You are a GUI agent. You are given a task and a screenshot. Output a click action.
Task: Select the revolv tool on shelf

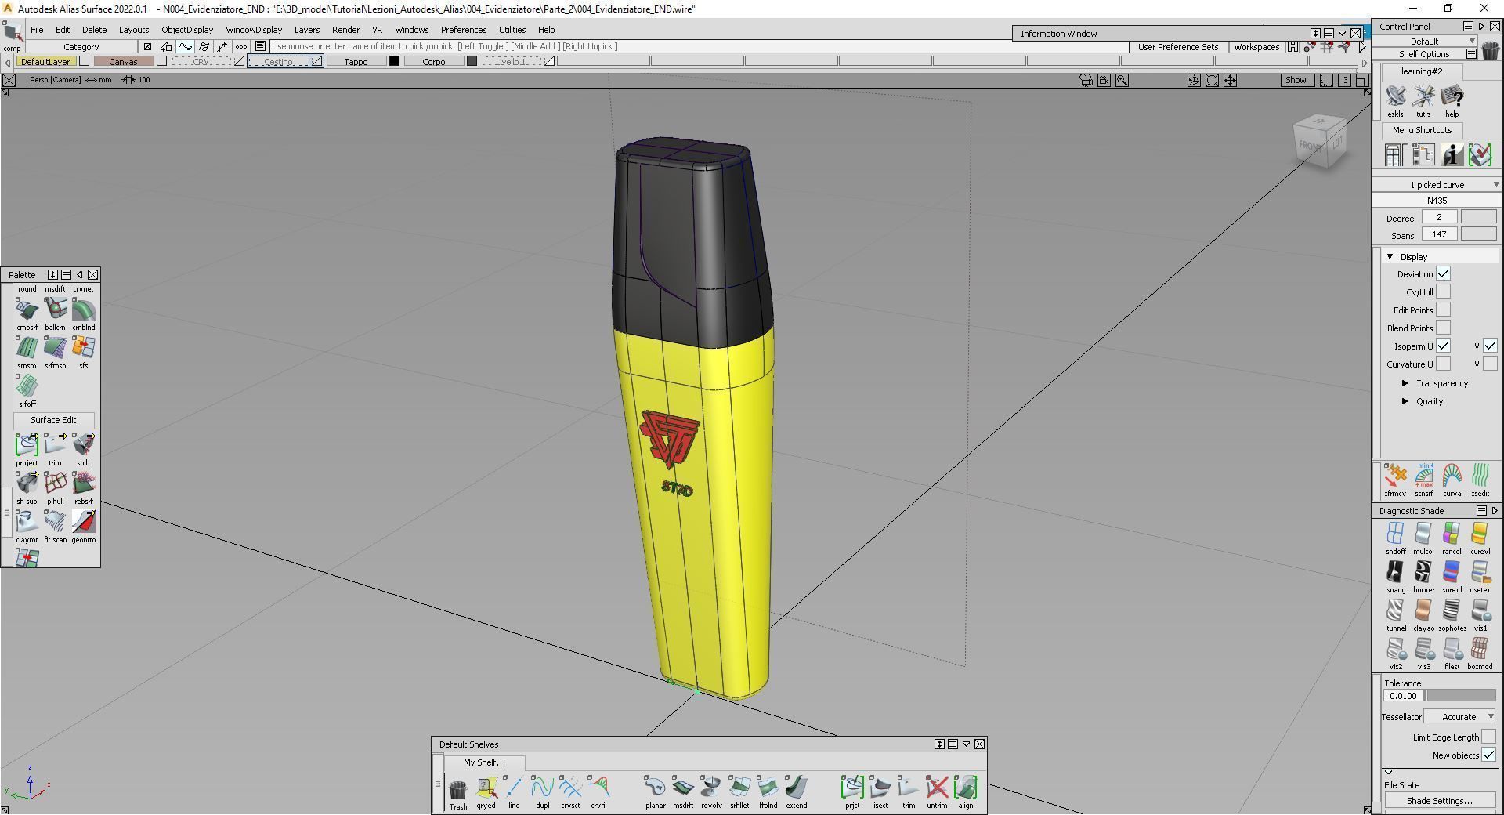(x=711, y=787)
